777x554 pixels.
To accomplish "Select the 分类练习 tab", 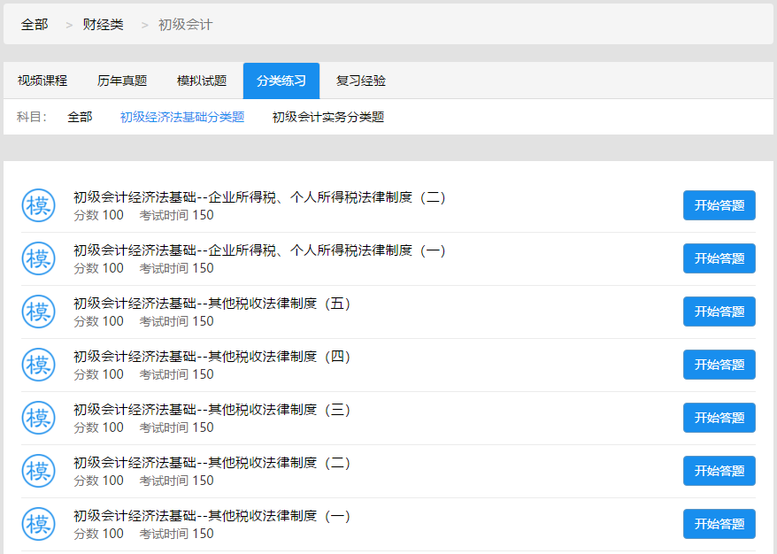I will 281,81.
